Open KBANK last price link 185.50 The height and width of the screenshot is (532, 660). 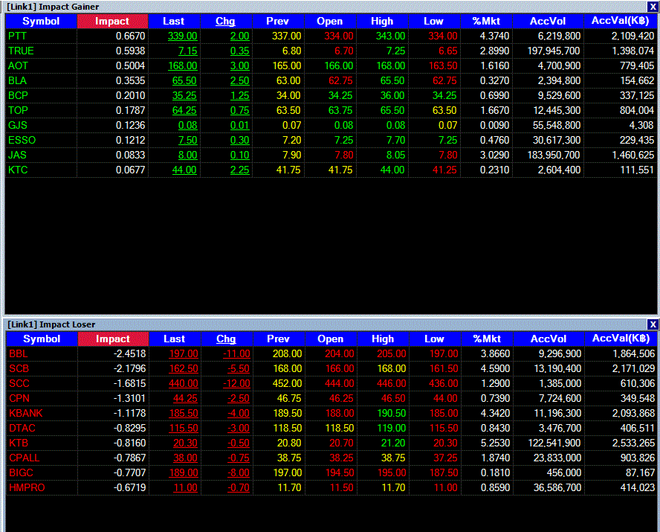(x=184, y=413)
